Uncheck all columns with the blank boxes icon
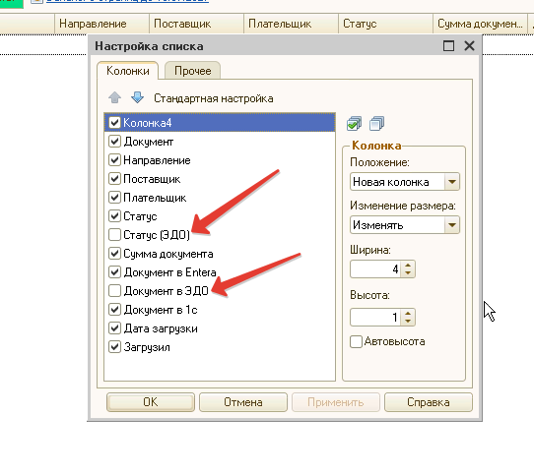 (376, 123)
